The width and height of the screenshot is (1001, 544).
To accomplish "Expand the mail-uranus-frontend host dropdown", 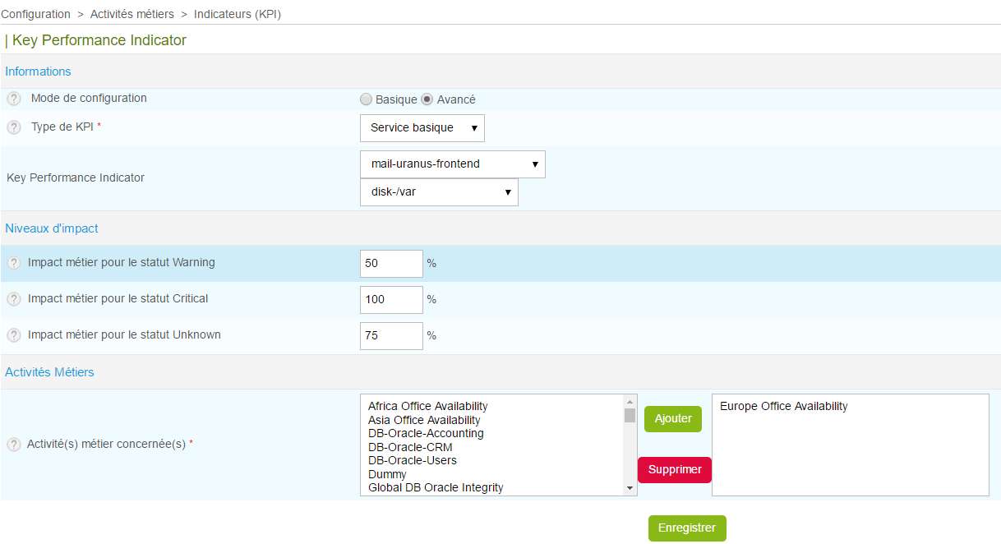I will point(452,164).
